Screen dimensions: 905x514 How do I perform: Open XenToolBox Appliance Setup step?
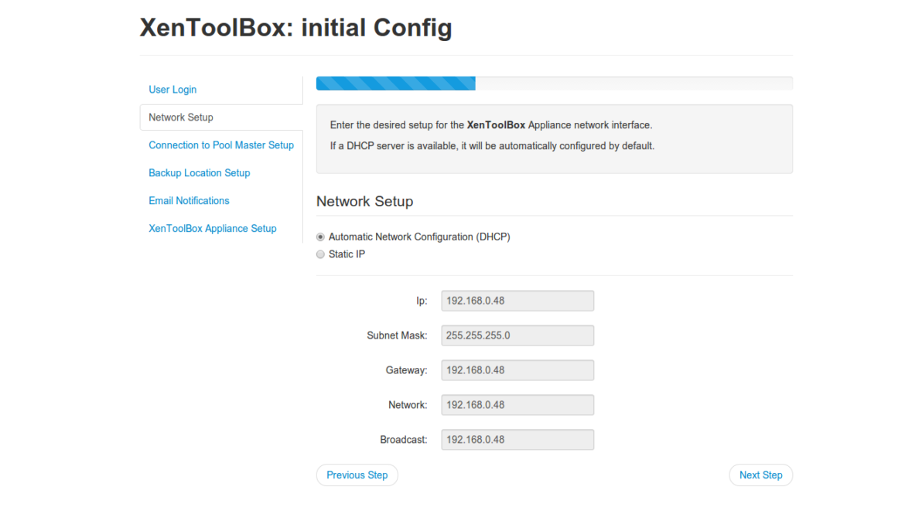pos(213,228)
